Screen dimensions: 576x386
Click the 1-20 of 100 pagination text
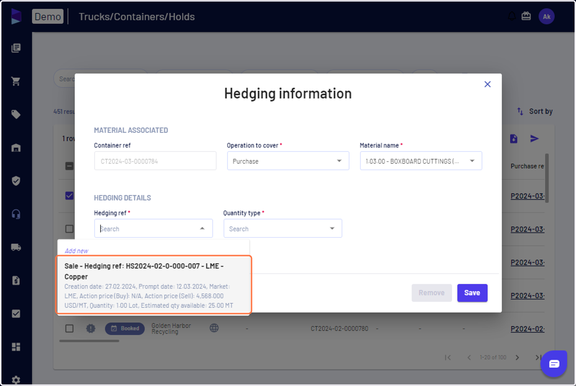(493, 358)
